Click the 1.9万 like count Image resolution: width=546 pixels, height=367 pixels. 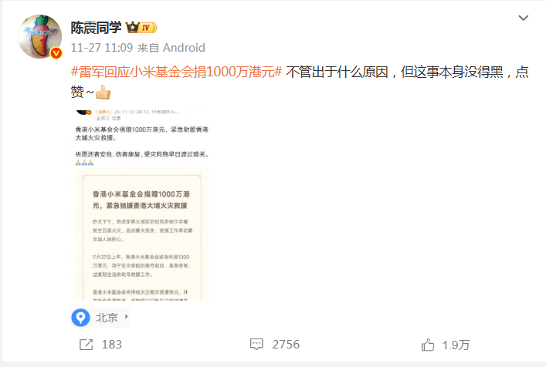pos(456,345)
